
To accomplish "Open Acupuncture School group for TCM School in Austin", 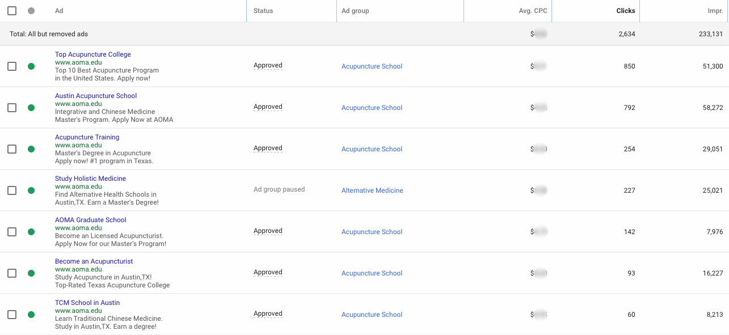I will tap(372, 315).
